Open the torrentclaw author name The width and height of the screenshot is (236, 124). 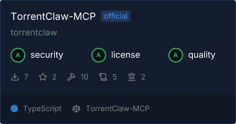tap(34, 32)
